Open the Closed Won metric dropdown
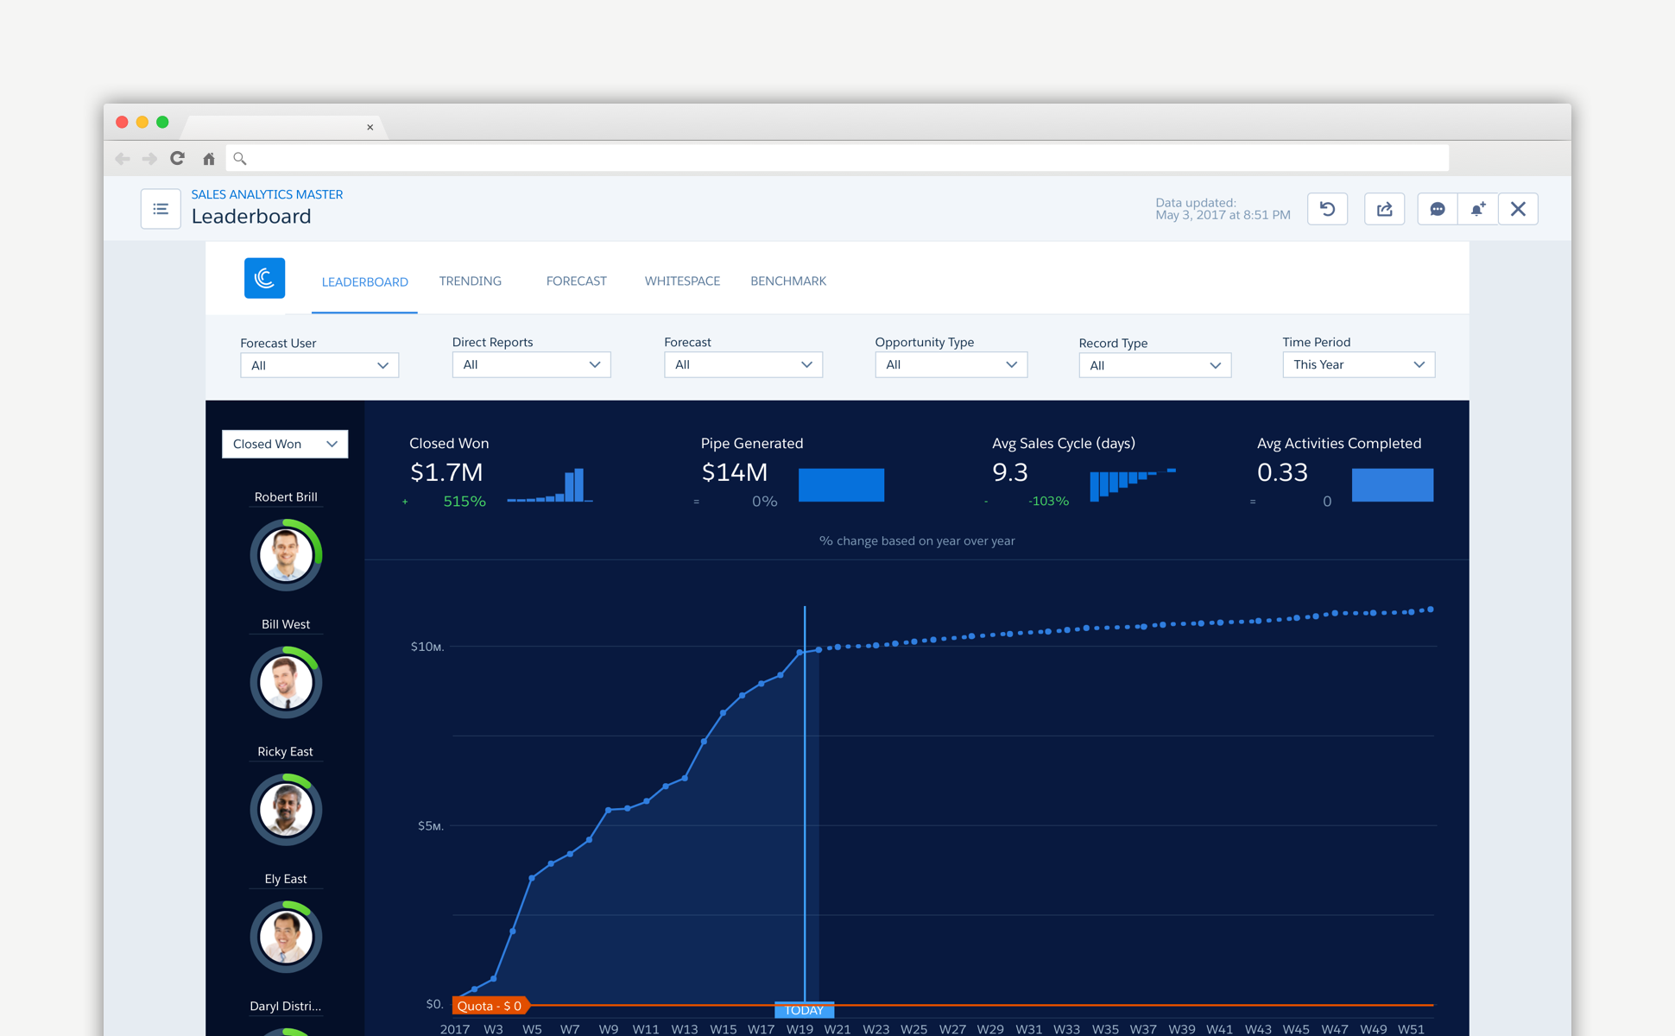 coord(284,444)
